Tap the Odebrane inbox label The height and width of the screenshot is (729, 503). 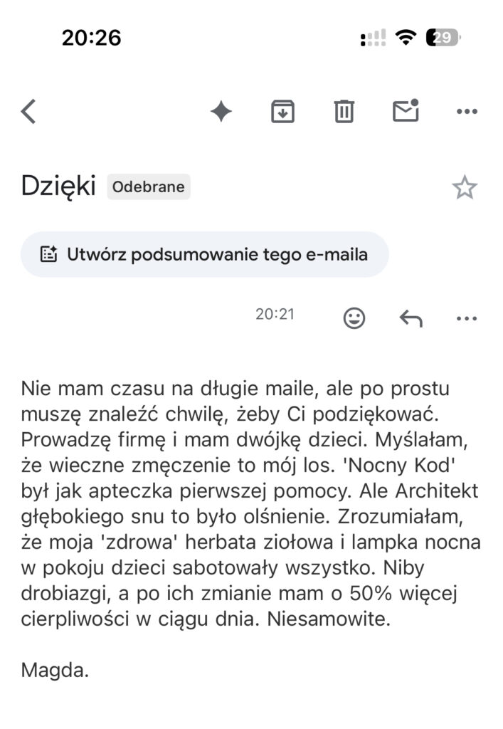149,187
